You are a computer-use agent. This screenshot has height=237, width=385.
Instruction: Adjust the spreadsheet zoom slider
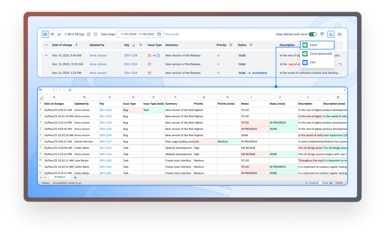click(x=320, y=183)
